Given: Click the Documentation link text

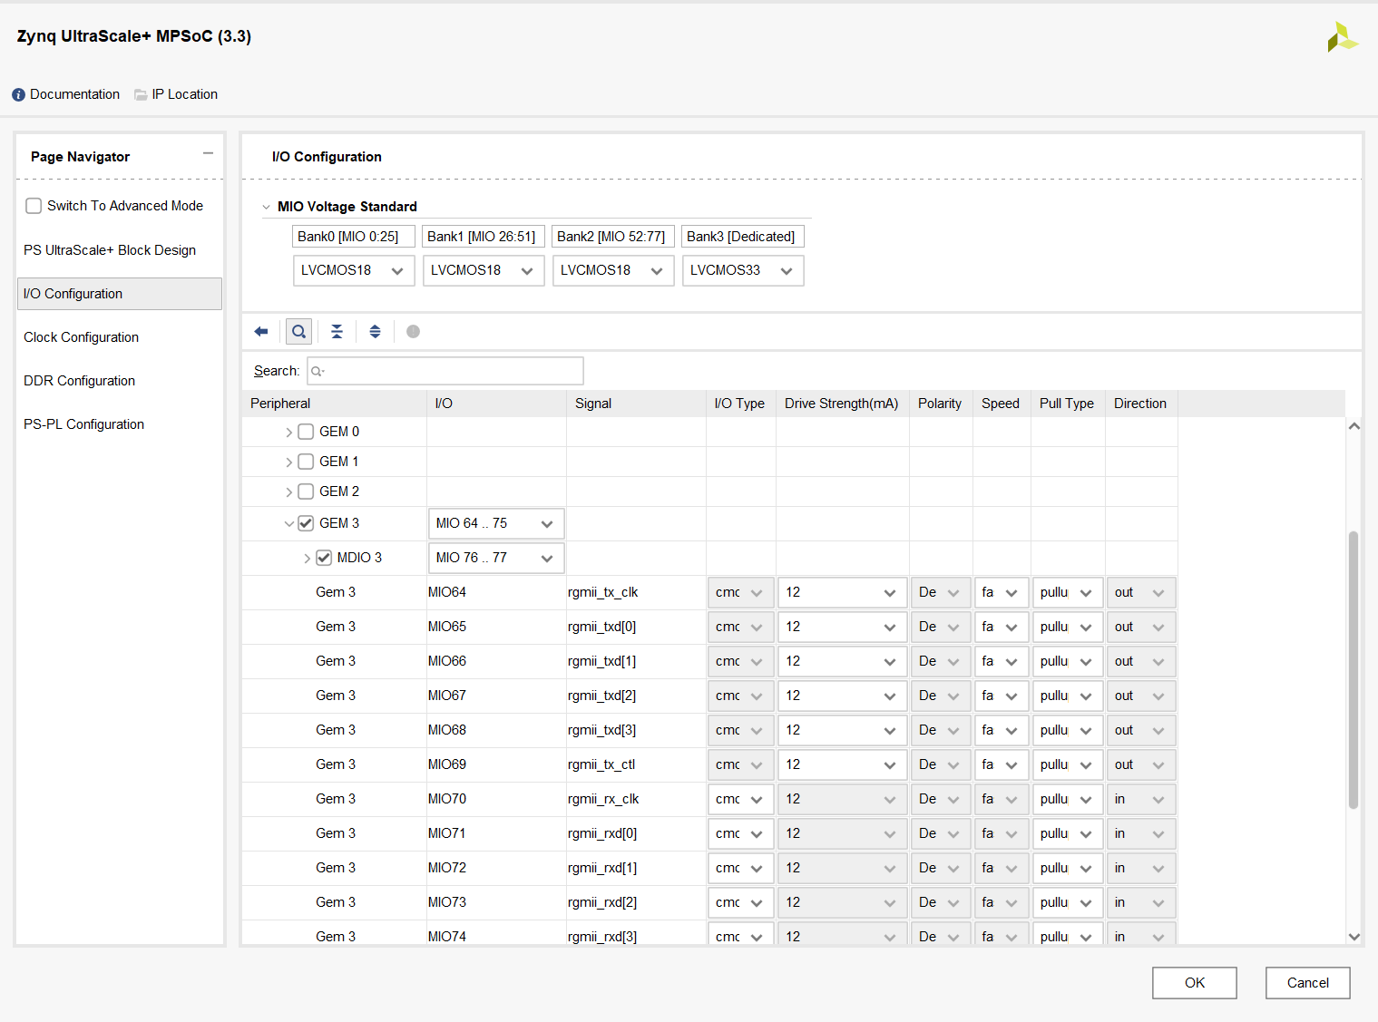Looking at the screenshot, I should click(74, 94).
